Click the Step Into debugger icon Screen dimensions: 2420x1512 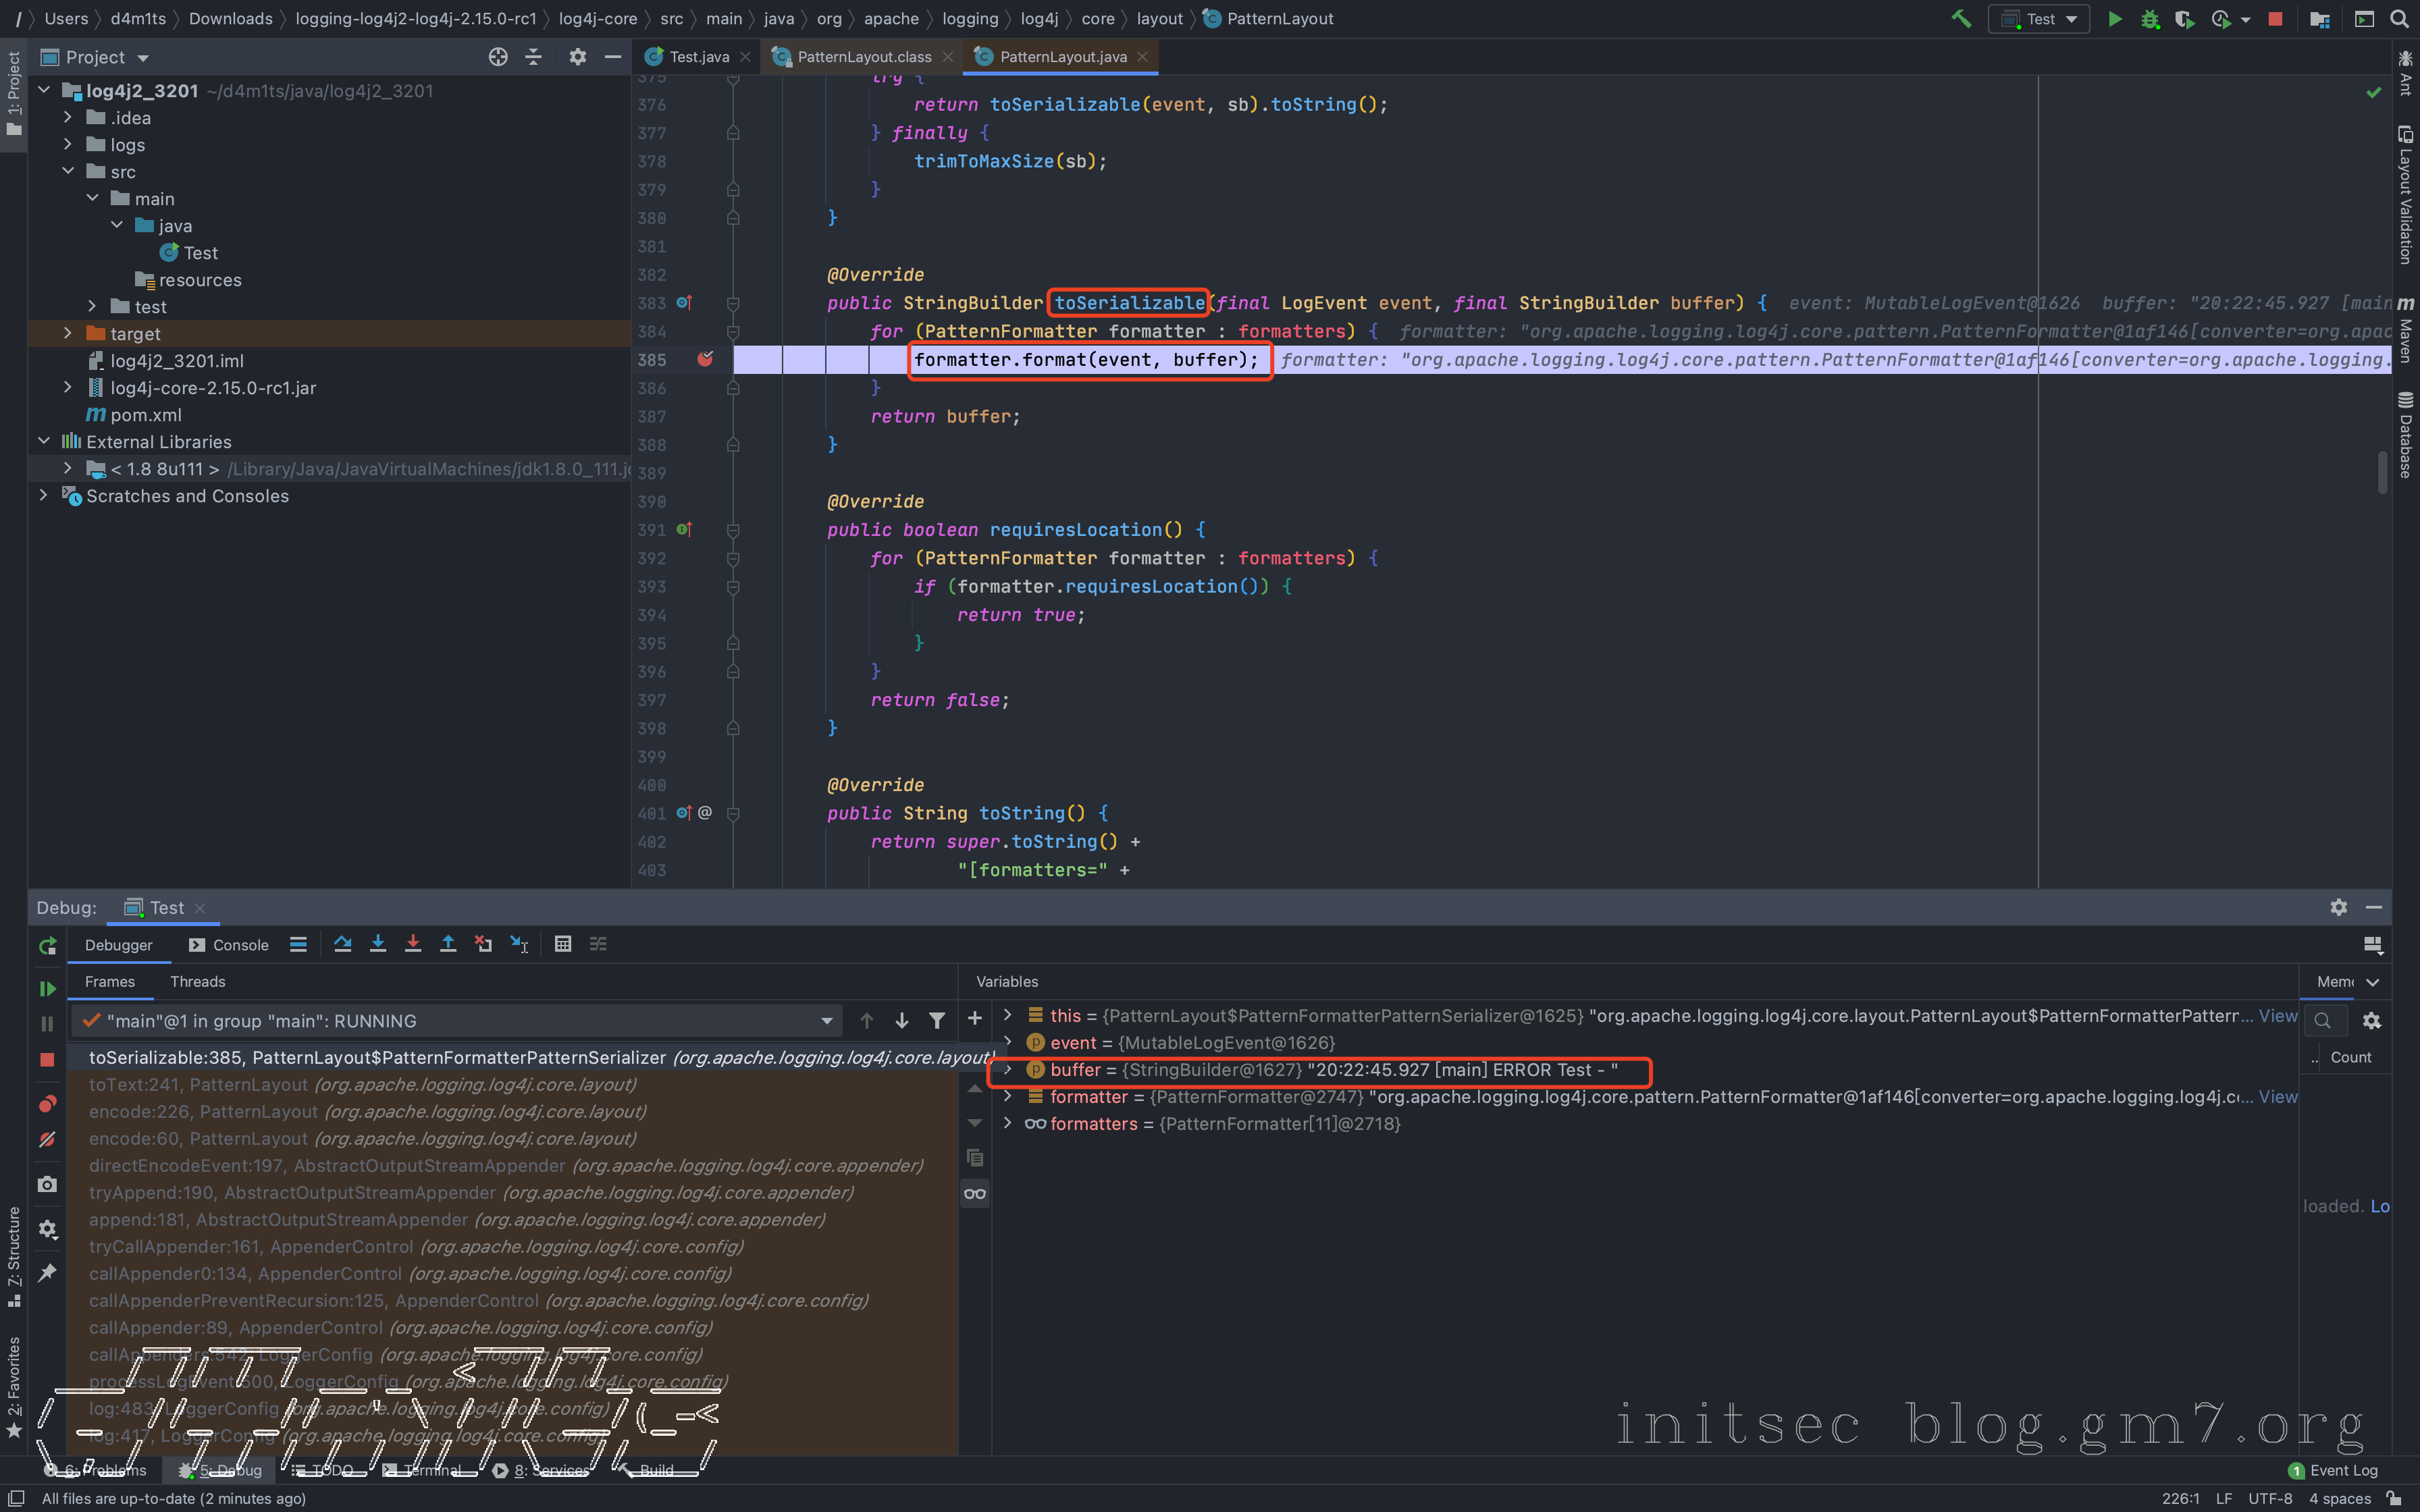(x=378, y=944)
